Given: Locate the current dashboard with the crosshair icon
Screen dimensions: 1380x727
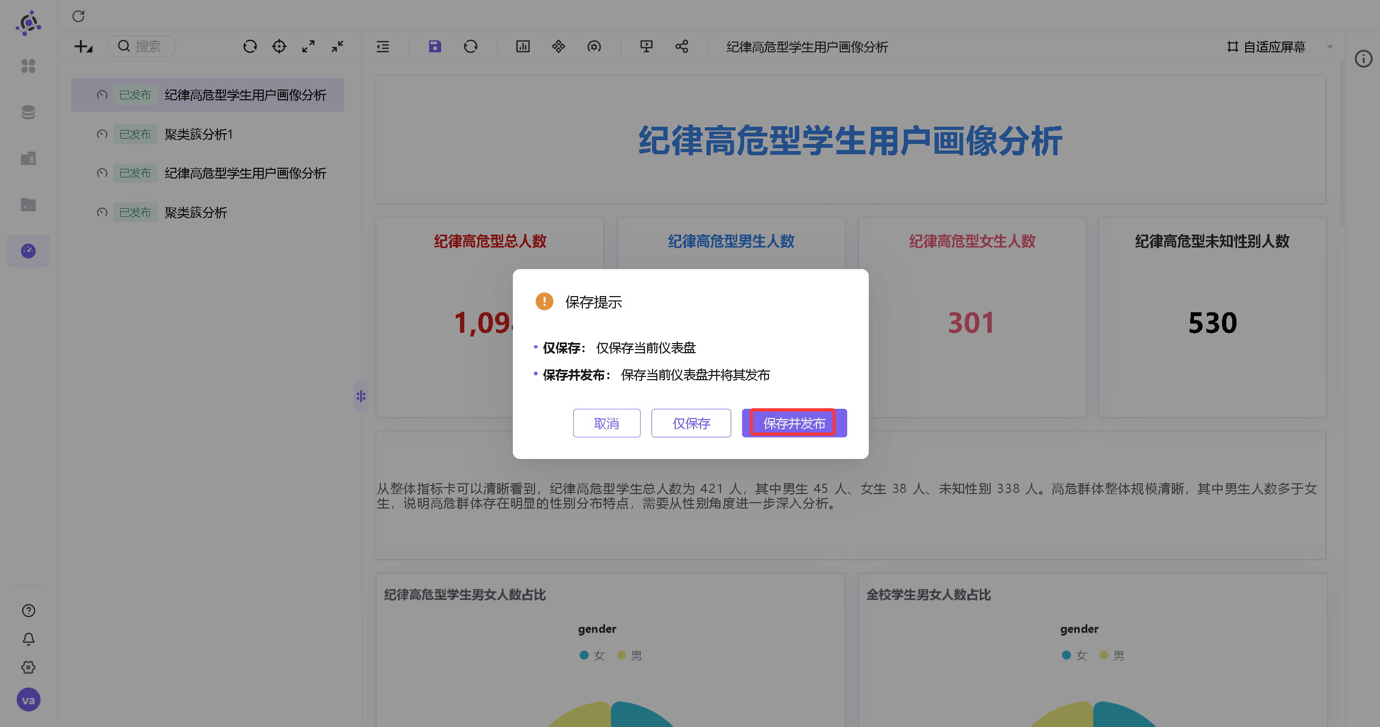Looking at the screenshot, I should (279, 46).
